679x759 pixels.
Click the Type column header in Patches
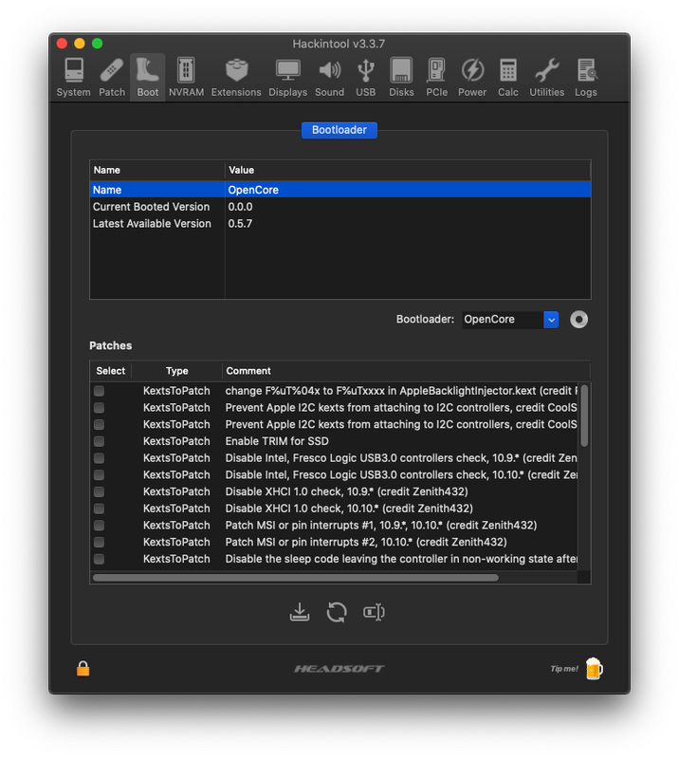coord(177,371)
